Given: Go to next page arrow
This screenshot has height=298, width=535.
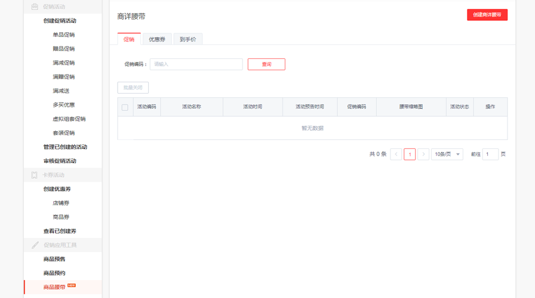Looking at the screenshot, I should coord(423,154).
